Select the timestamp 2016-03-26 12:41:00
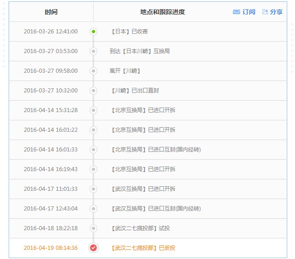The image size is (295, 259). (51, 31)
